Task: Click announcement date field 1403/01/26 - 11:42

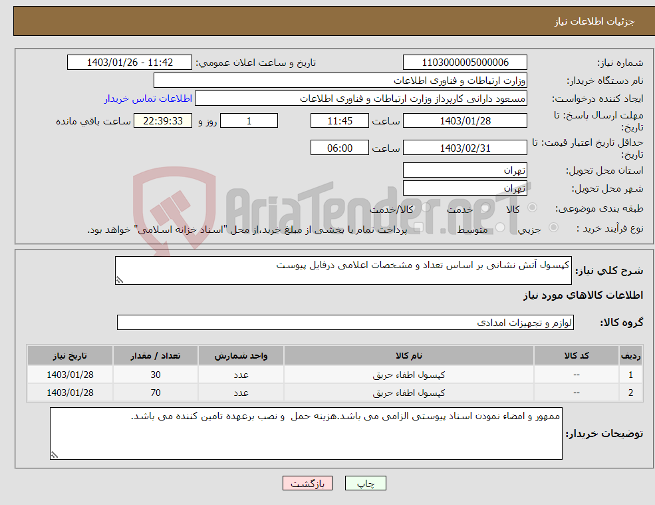Action: 130,63
